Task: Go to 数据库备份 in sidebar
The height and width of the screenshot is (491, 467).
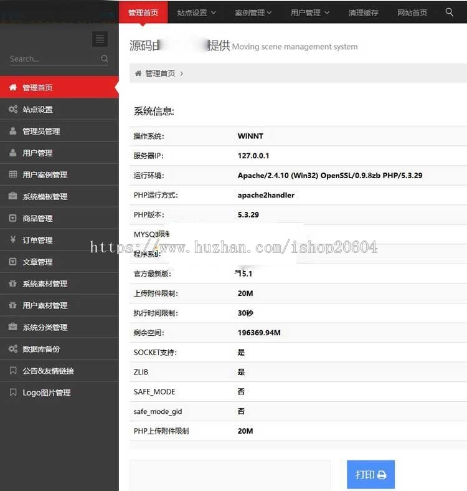Action: tap(59, 349)
